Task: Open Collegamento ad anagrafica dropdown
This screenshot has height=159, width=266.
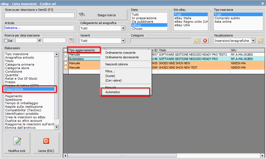Action: 123,28
